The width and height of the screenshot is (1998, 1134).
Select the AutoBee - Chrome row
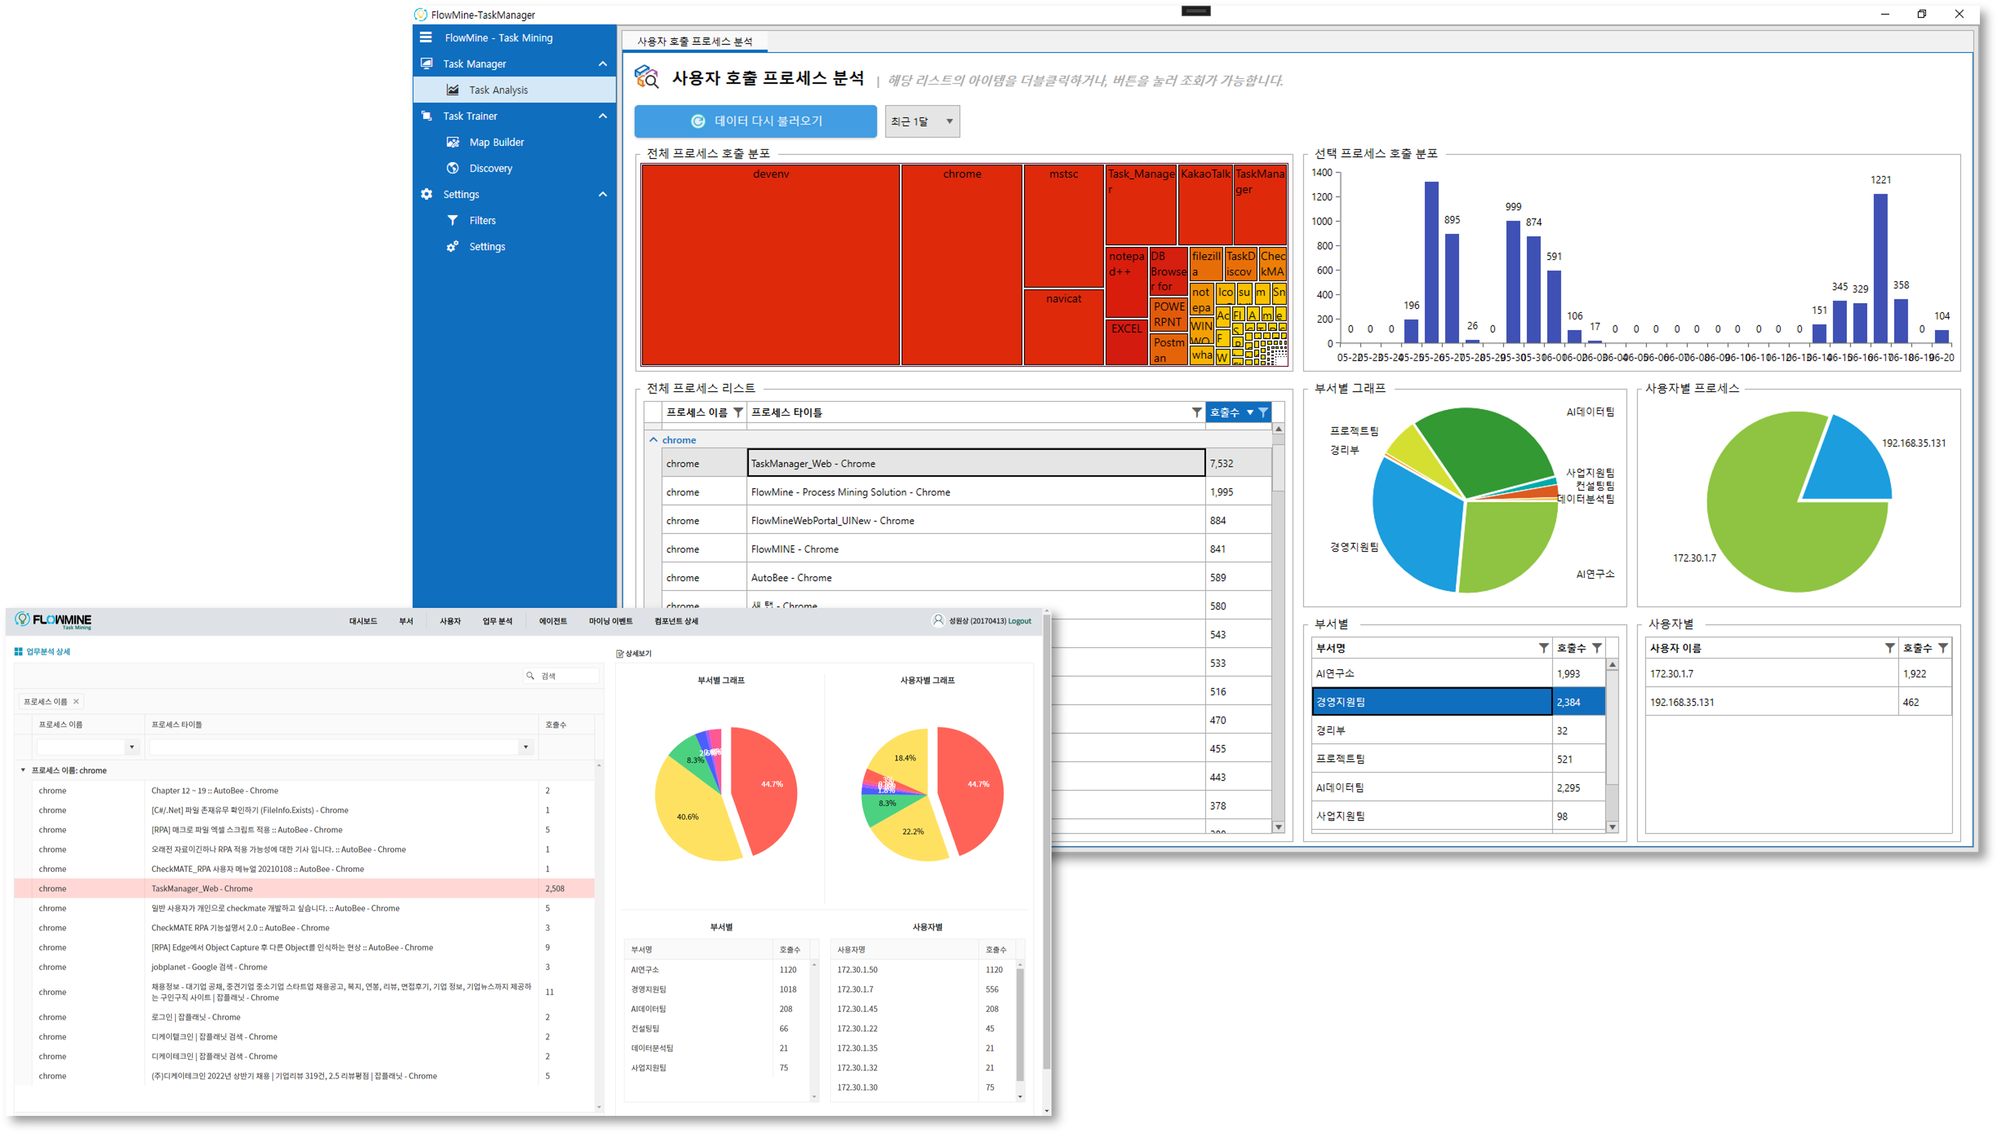click(965, 577)
